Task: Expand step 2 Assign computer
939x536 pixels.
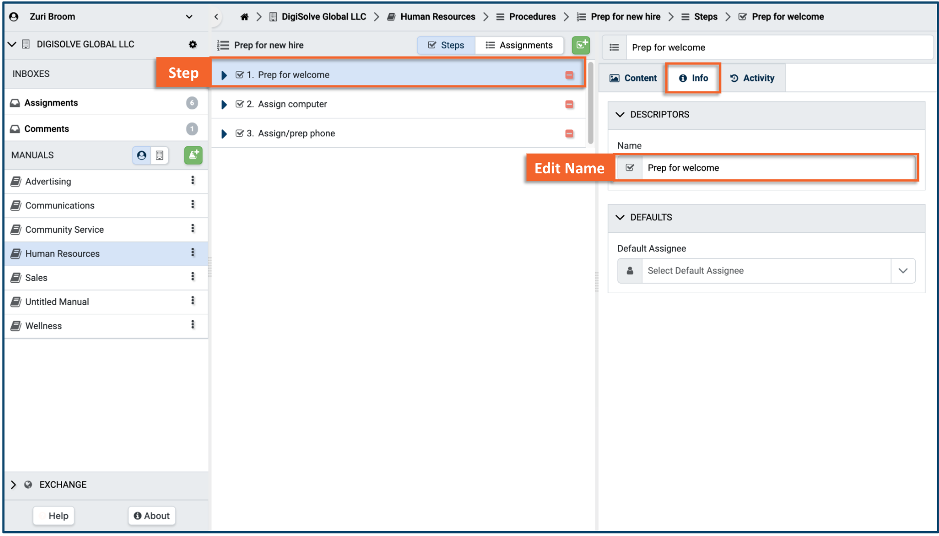Action: [x=224, y=104]
